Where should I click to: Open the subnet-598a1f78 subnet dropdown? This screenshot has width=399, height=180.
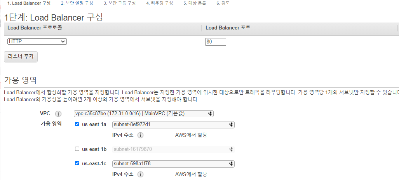(173, 164)
